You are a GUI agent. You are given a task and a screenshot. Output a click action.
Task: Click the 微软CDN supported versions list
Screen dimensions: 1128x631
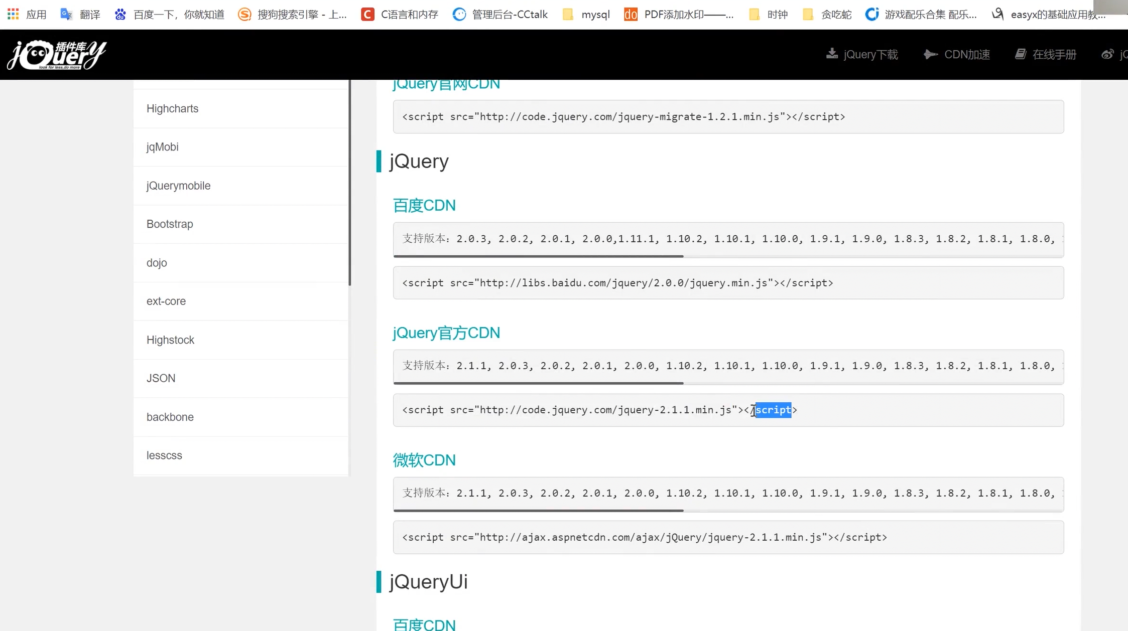click(728, 493)
